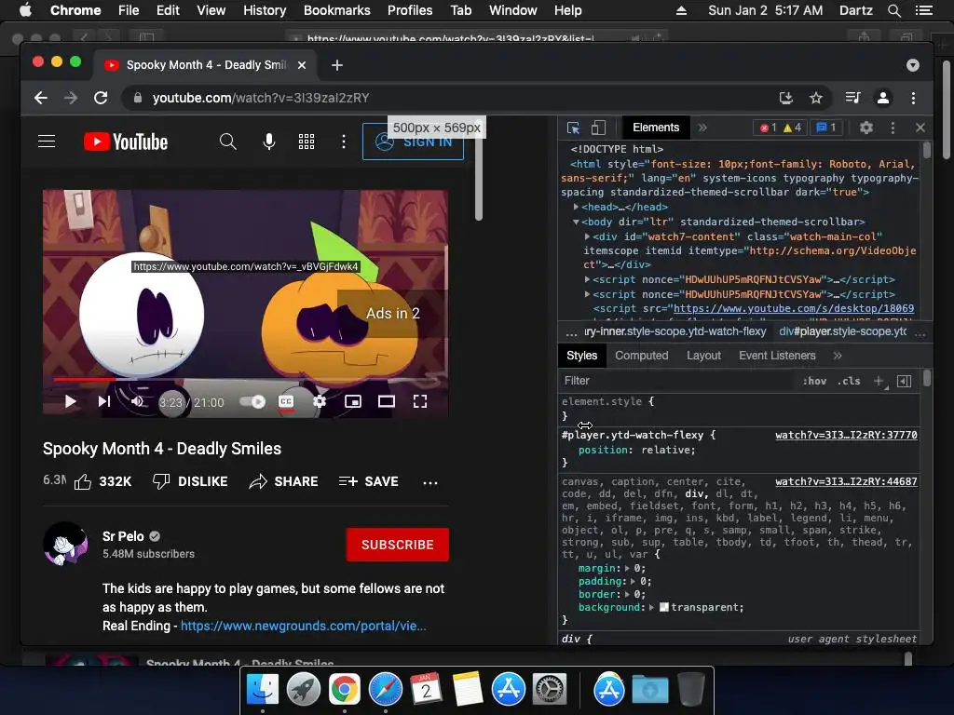Activate DevTools inspect element picker

[573, 128]
